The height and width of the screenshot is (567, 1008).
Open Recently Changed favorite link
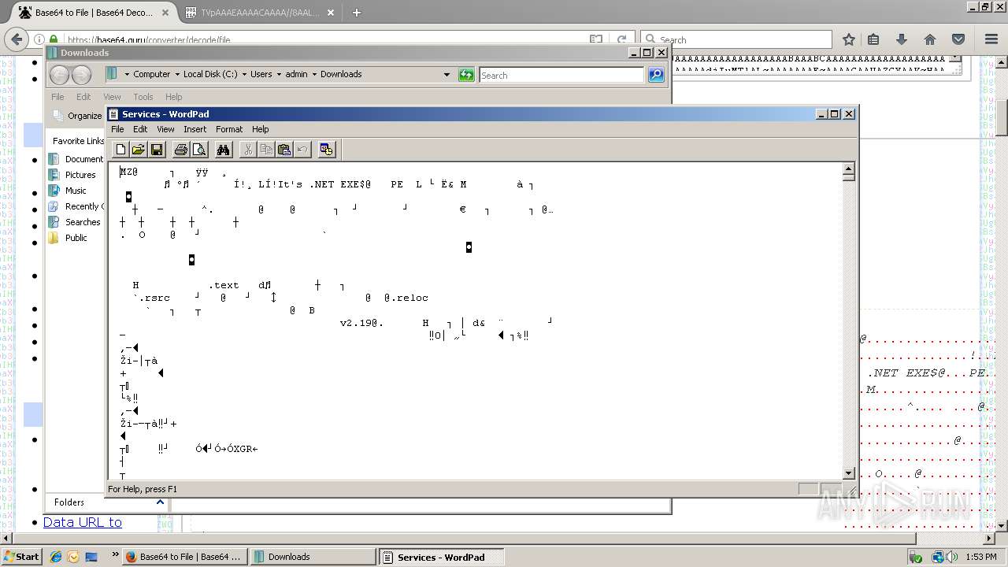click(76, 206)
